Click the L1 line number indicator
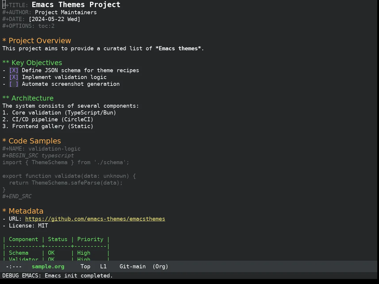 click(103, 267)
